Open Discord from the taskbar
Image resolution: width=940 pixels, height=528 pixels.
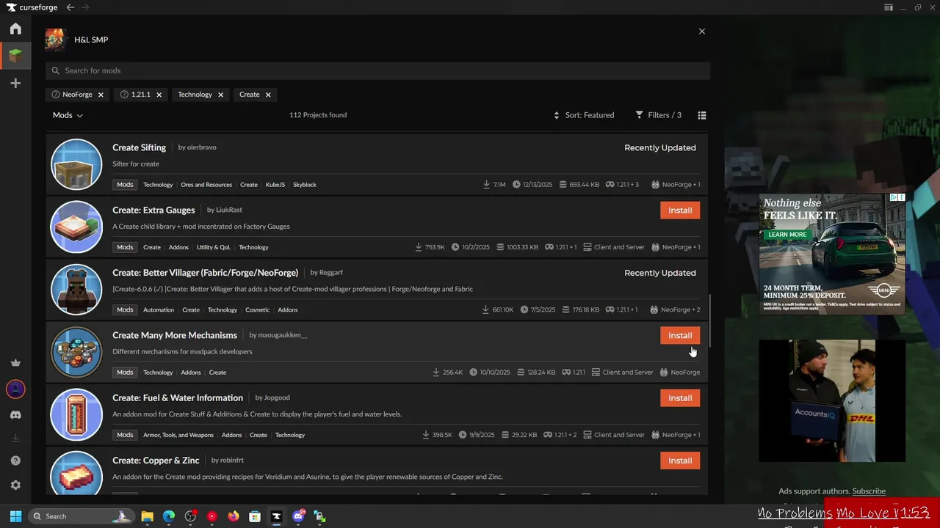[x=298, y=516]
